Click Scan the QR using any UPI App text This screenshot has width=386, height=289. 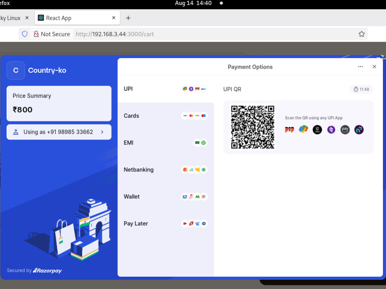(x=313, y=118)
